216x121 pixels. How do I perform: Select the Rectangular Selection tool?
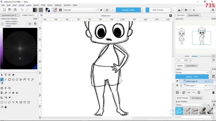2,102
